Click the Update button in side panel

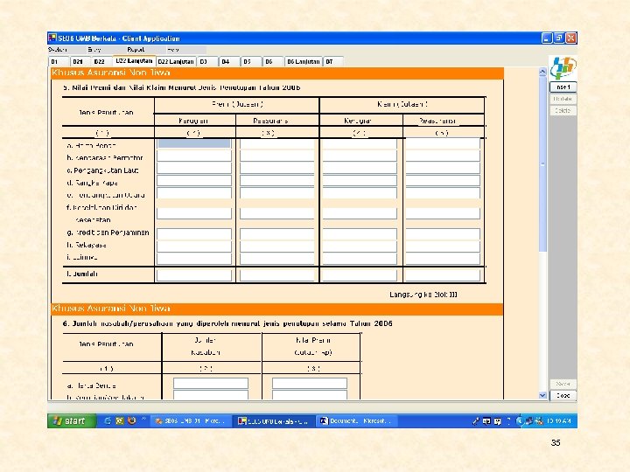(x=563, y=99)
